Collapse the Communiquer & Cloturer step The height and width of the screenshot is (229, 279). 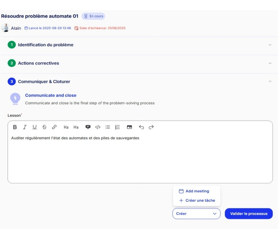pyautogui.click(x=270, y=82)
